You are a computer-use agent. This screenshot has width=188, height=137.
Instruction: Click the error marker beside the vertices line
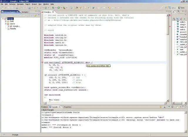click(x=43, y=62)
